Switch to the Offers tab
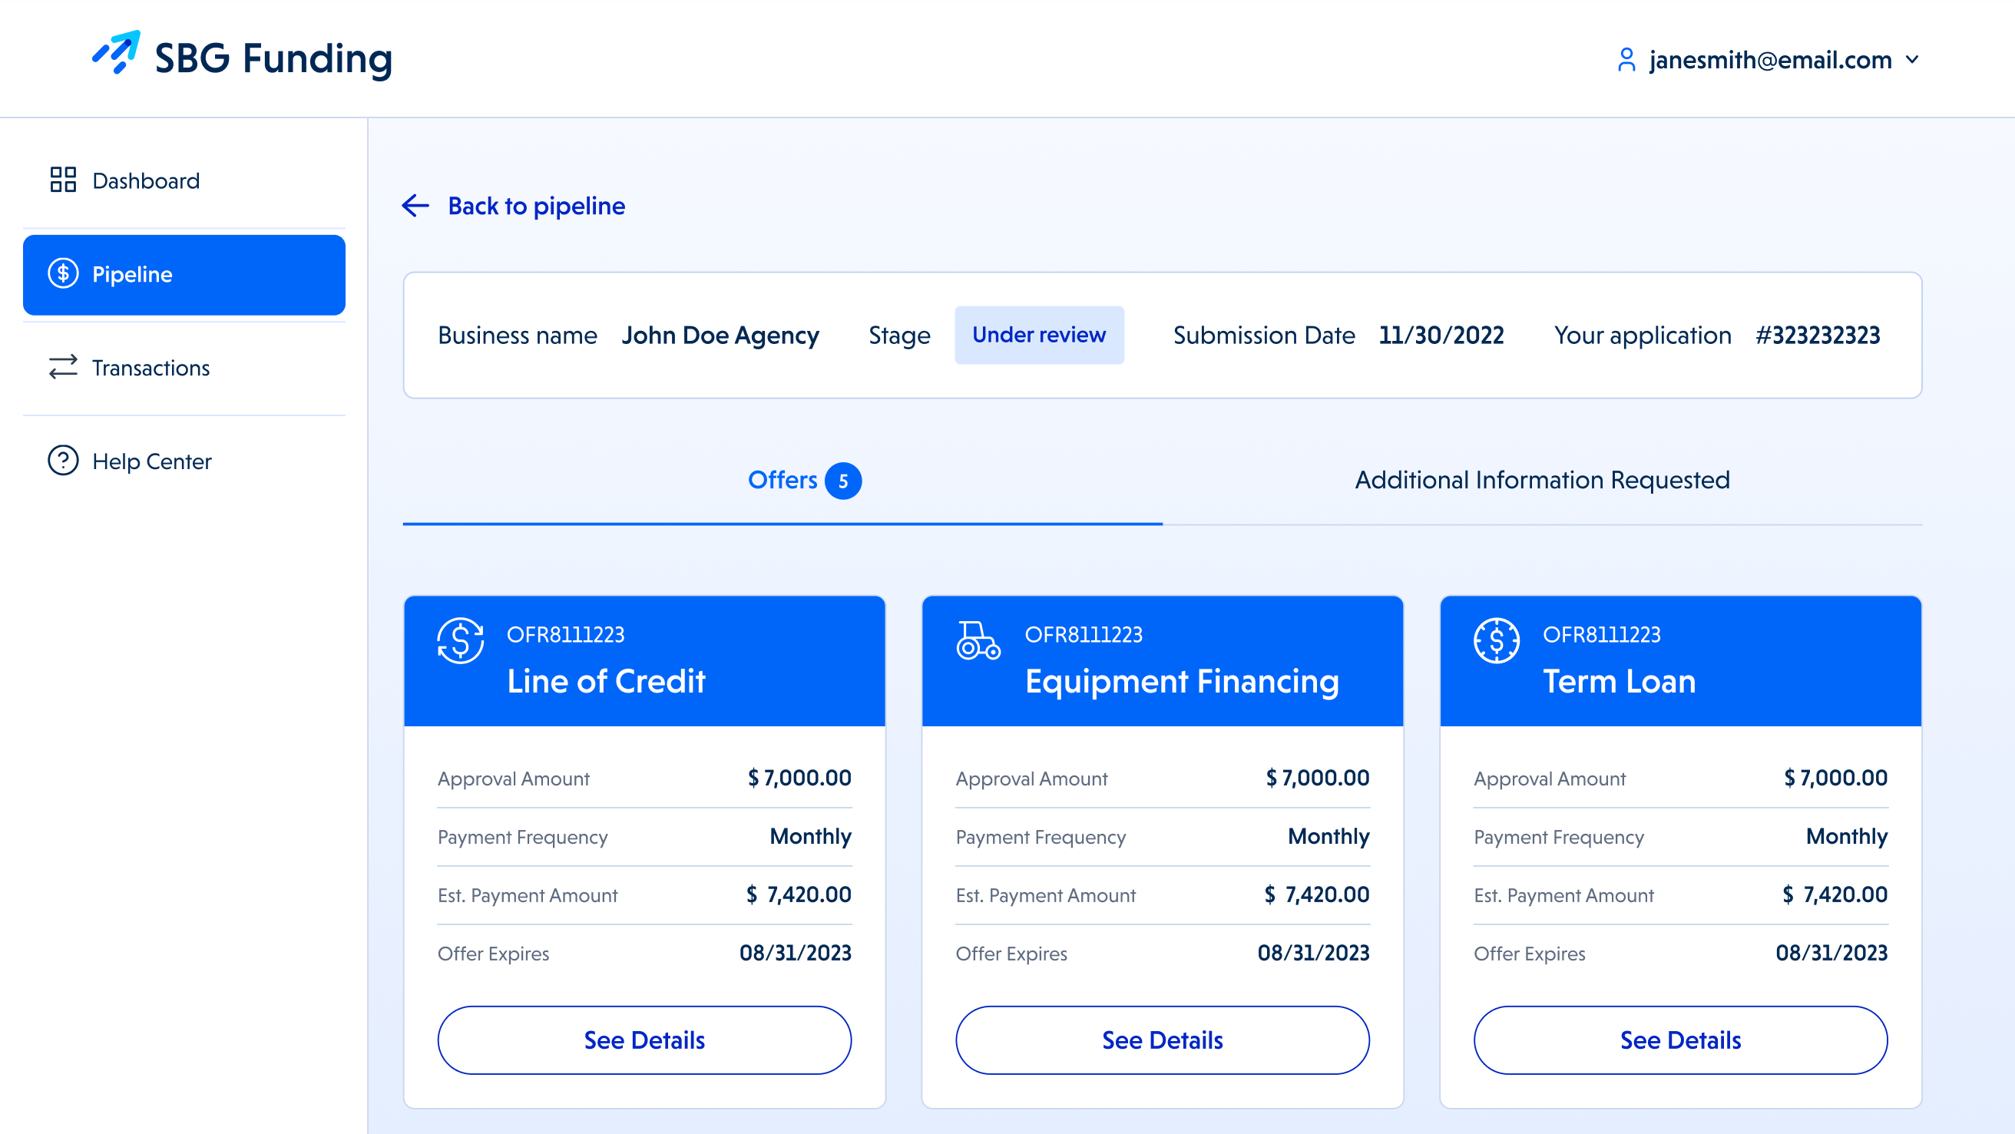The height and width of the screenshot is (1134, 2015). pyautogui.click(x=783, y=480)
